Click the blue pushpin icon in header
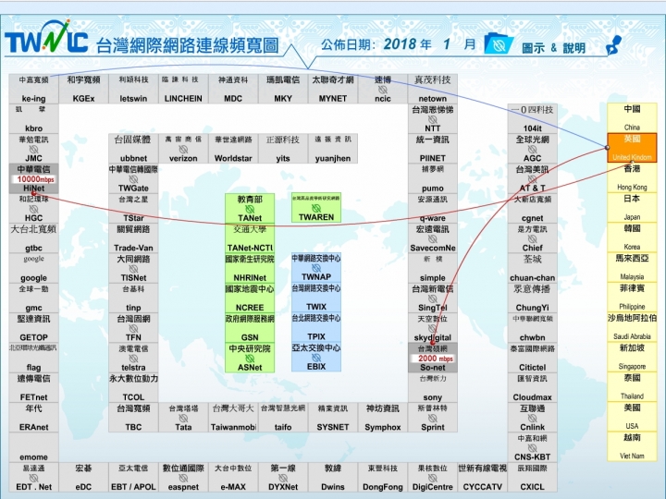Screen dimensions: 666x499 click(x=613, y=44)
